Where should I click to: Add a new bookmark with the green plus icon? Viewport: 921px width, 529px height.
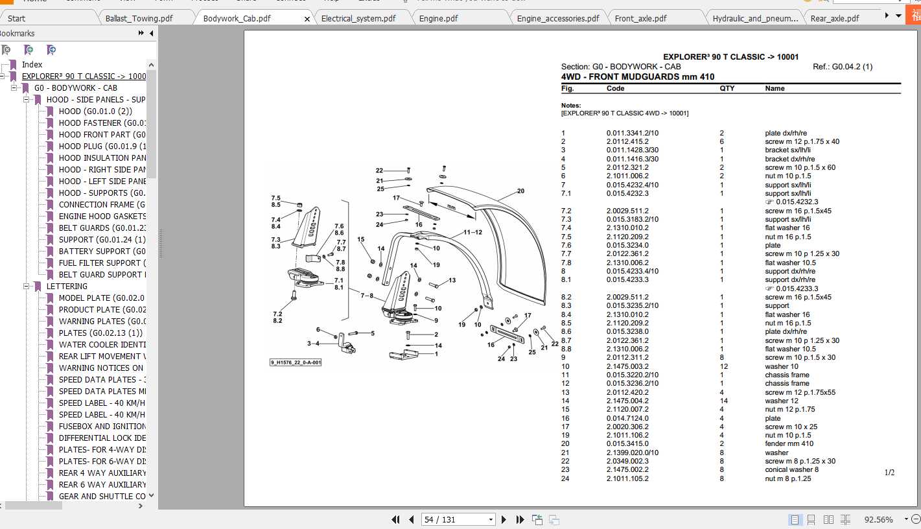tap(29, 50)
